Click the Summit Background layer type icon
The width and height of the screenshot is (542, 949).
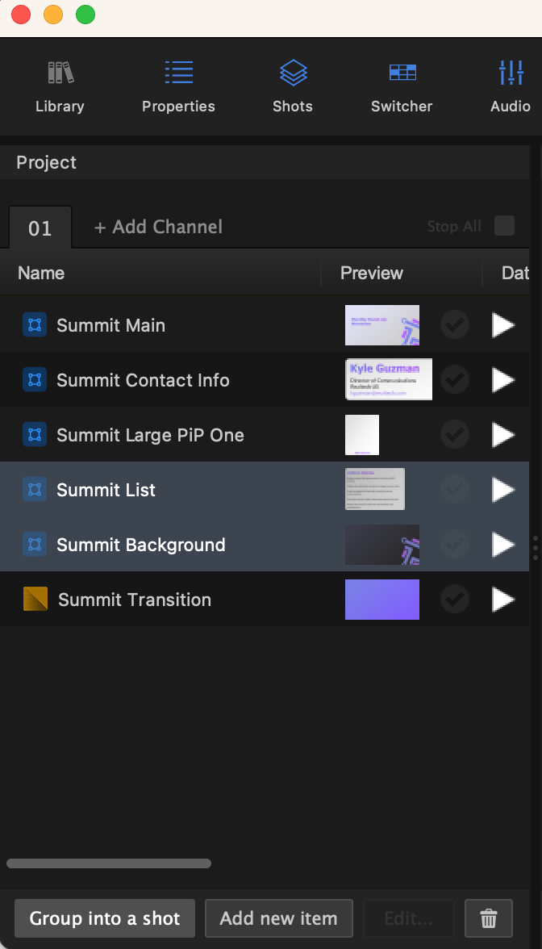click(34, 544)
